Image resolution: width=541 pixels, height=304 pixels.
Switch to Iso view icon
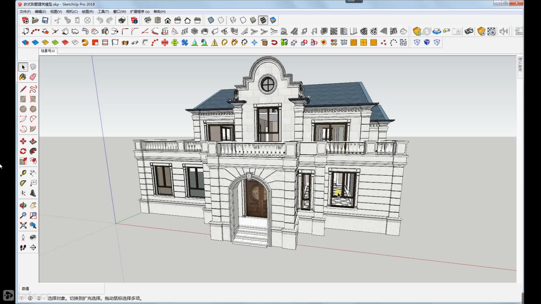tap(148, 20)
